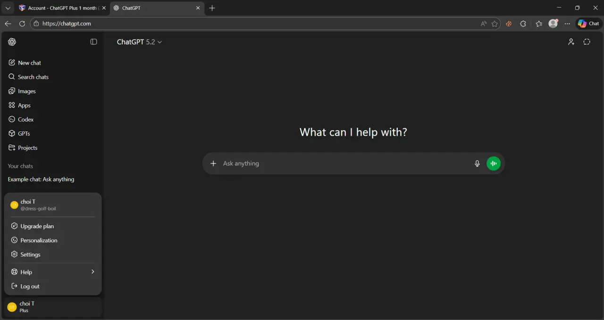Click the Read aloud icon in address bar
This screenshot has height=320, width=604.
click(x=484, y=24)
